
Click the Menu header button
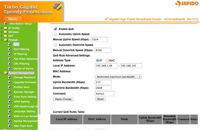(13, 19)
